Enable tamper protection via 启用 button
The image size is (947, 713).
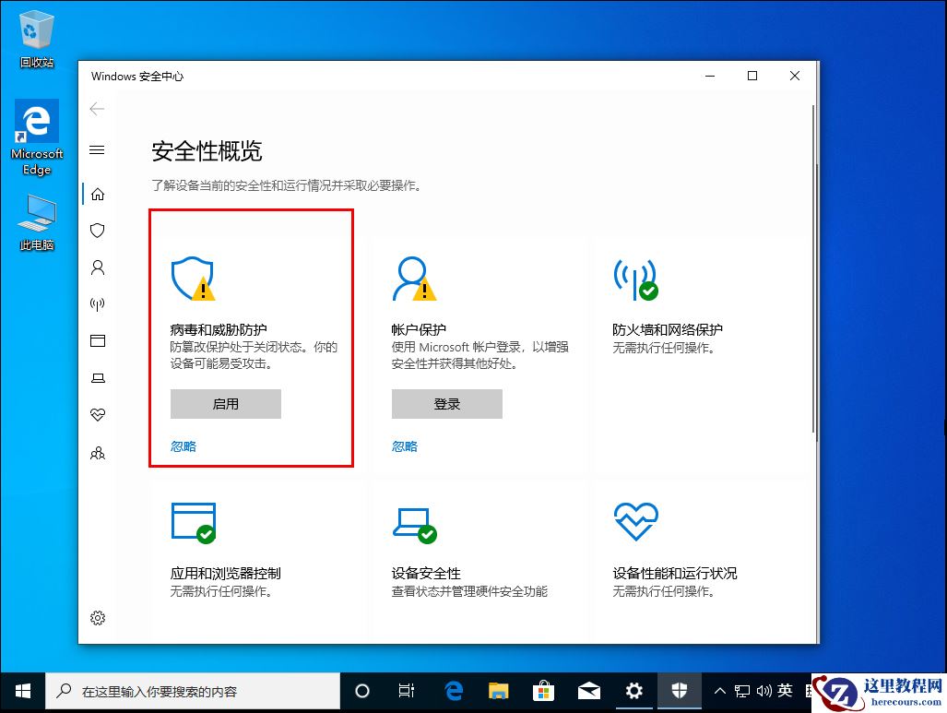[x=225, y=403]
